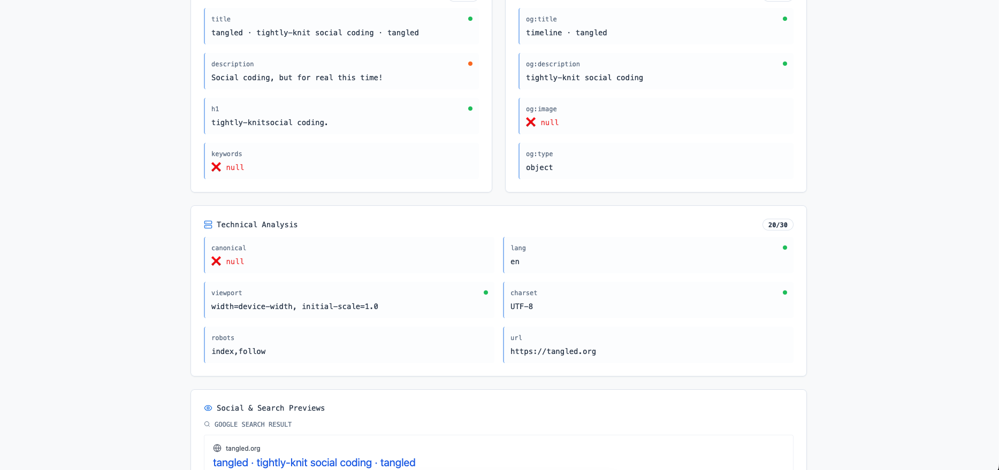Click the orange status dot on description

[x=470, y=64]
